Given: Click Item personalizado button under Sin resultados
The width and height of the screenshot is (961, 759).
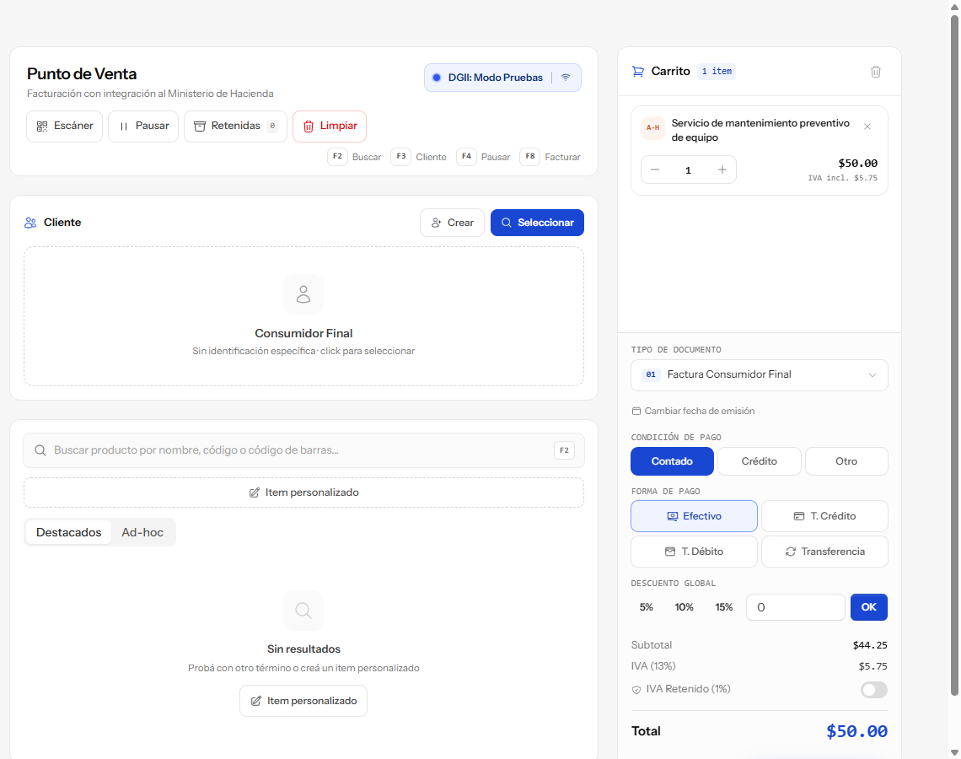Looking at the screenshot, I should coord(303,702).
